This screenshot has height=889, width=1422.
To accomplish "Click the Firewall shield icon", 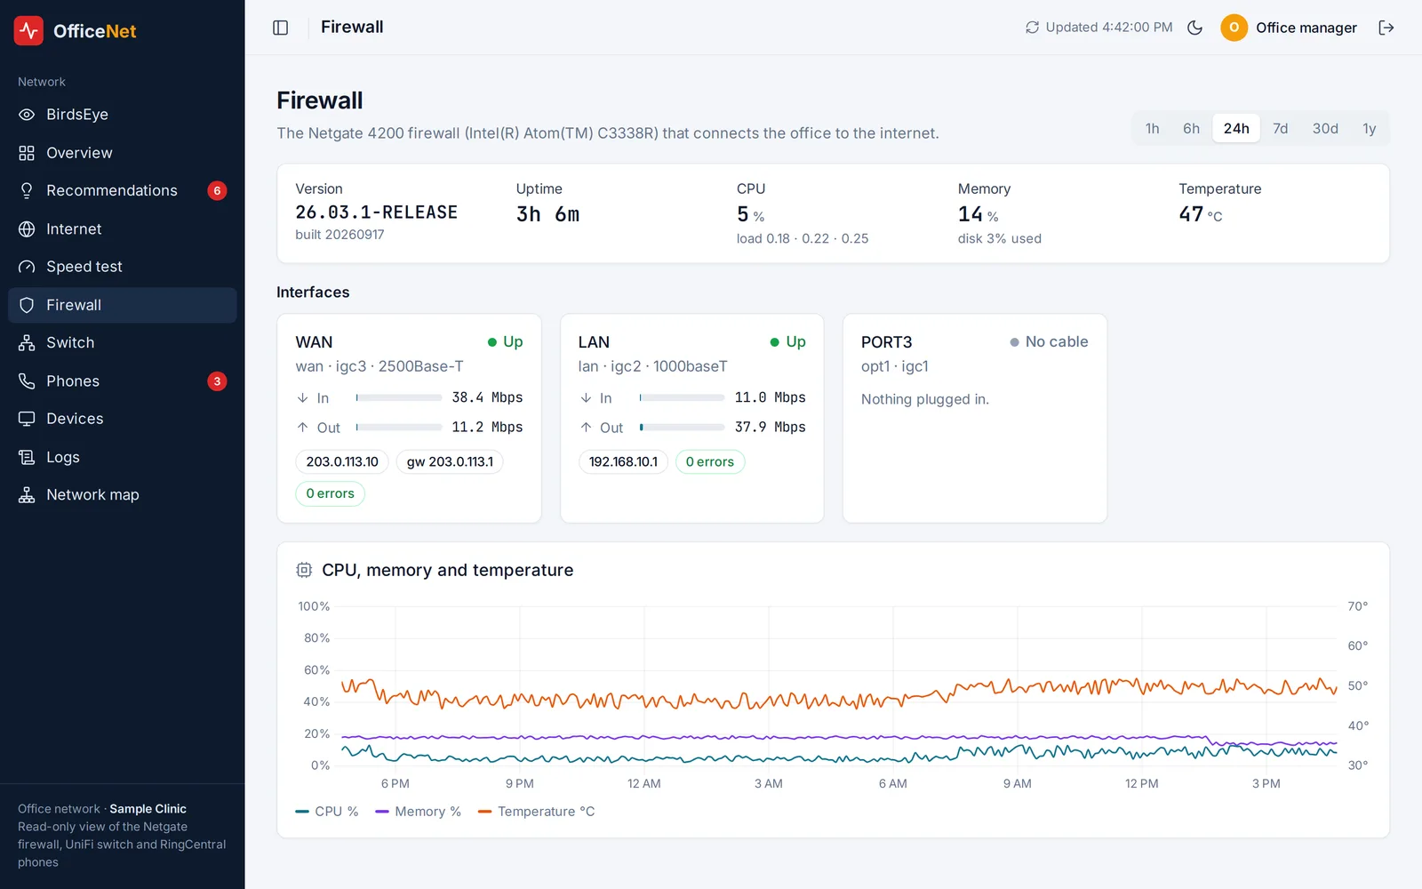I will point(27,305).
